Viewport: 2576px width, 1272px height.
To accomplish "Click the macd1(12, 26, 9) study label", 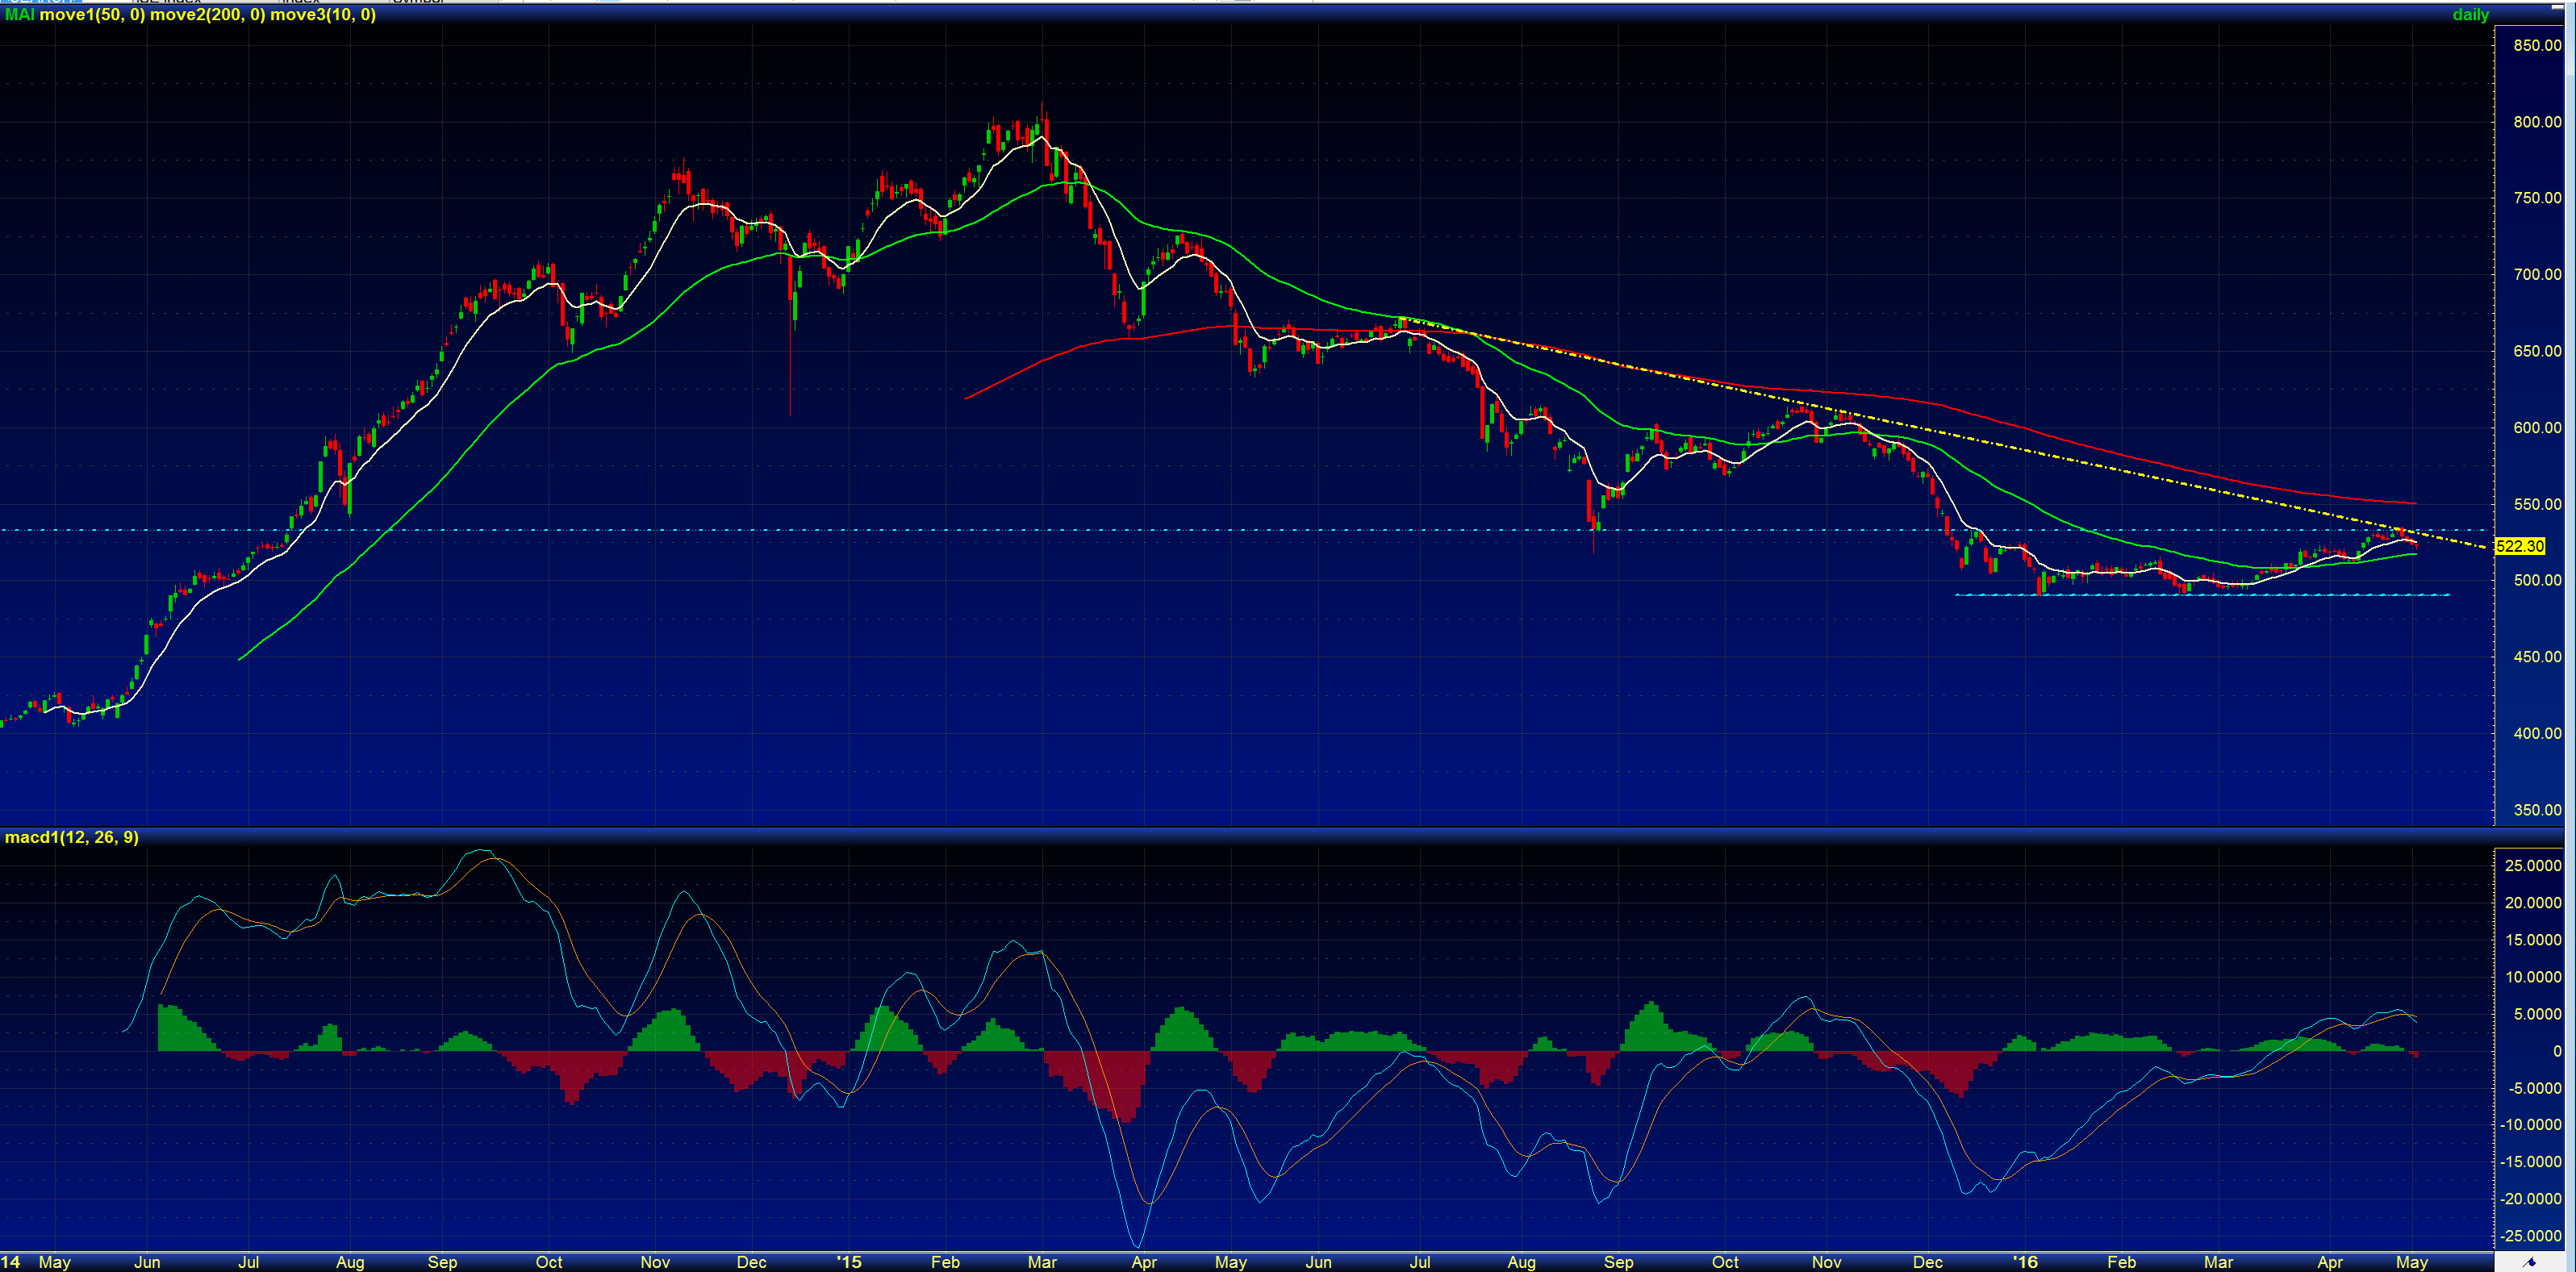I will click(x=72, y=837).
